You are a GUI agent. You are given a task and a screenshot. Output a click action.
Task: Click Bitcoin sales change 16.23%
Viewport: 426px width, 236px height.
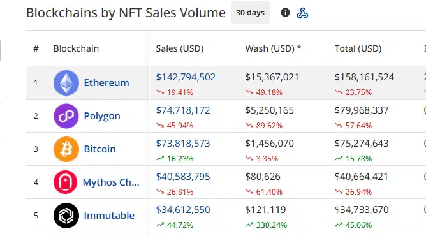(x=175, y=159)
